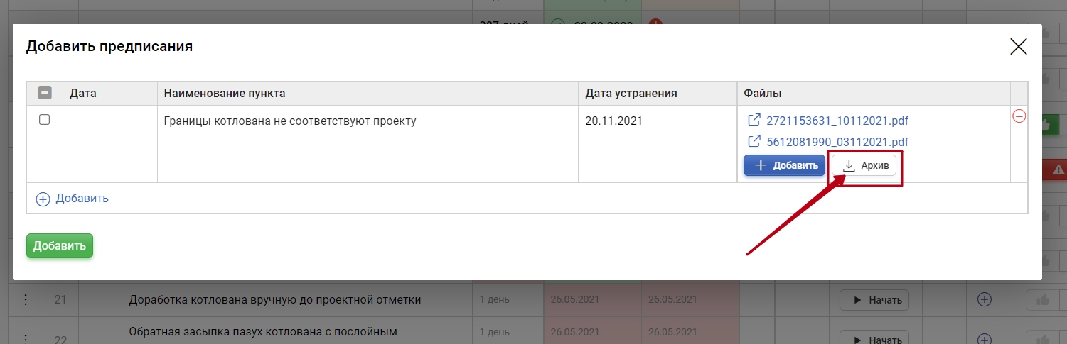Click thumbs-up icon in row 21
Viewport: 1067px width, 344px height.
point(1044,300)
